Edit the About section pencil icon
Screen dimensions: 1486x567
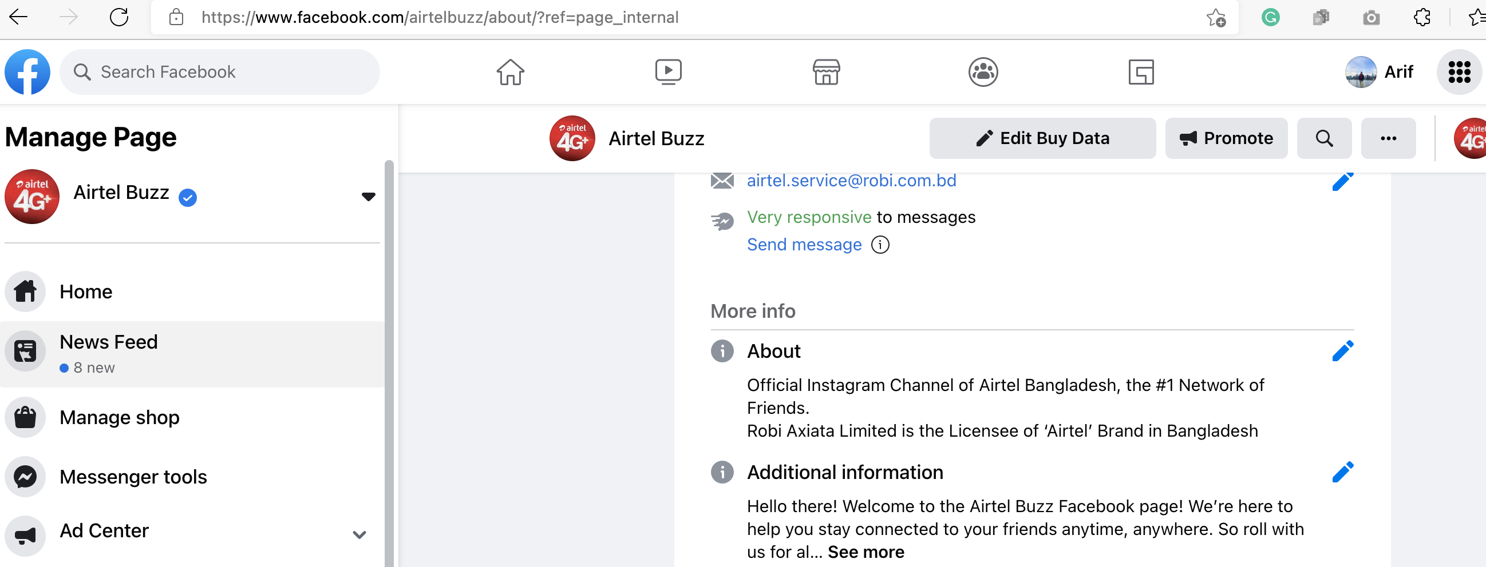pyautogui.click(x=1342, y=351)
